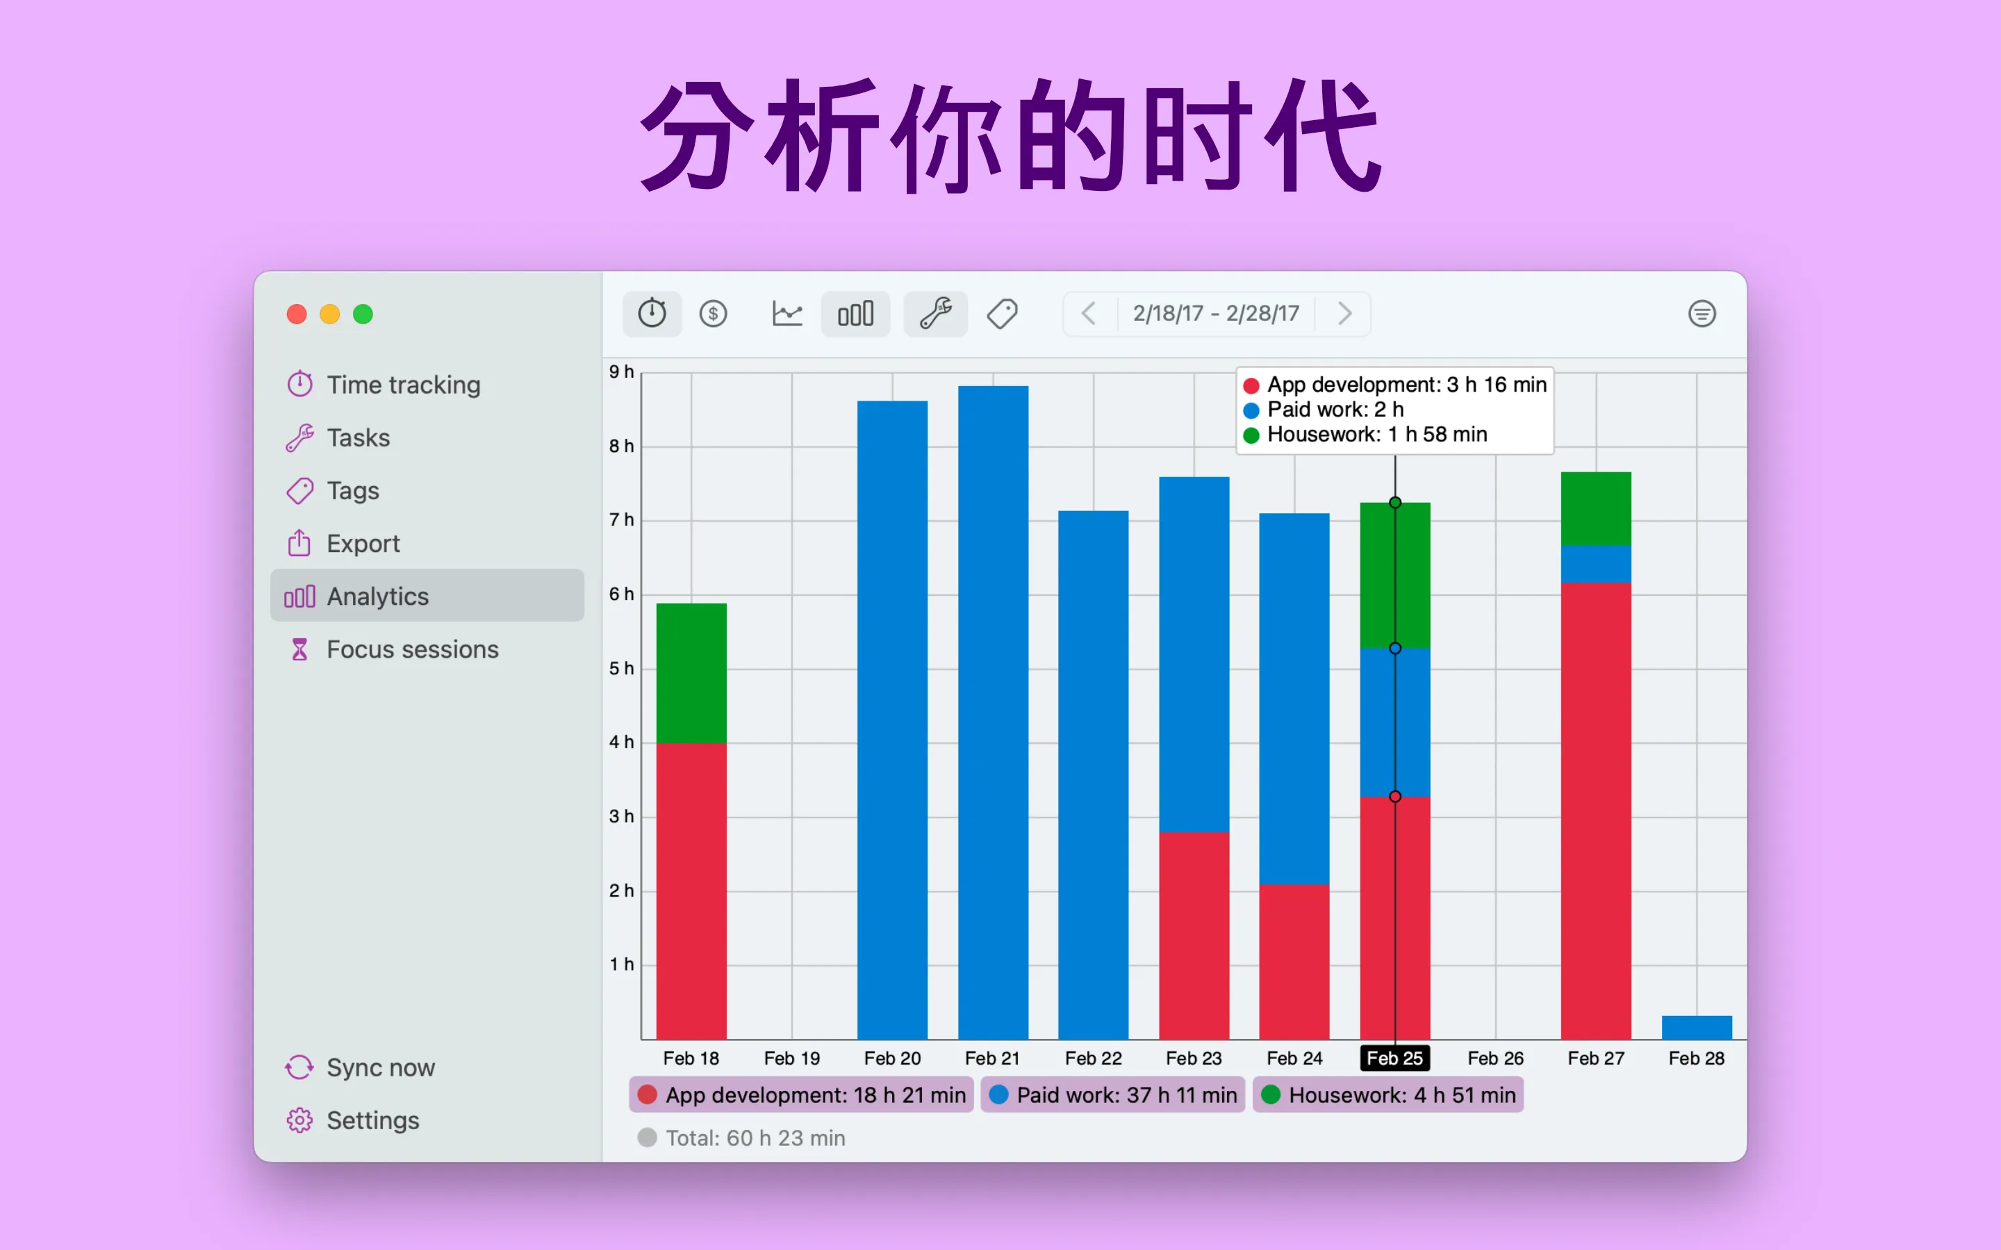Image resolution: width=2001 pixels, height=1250 pixels.
Task: Click the Feb 26 axis label
Action: coord(1495,1058)
